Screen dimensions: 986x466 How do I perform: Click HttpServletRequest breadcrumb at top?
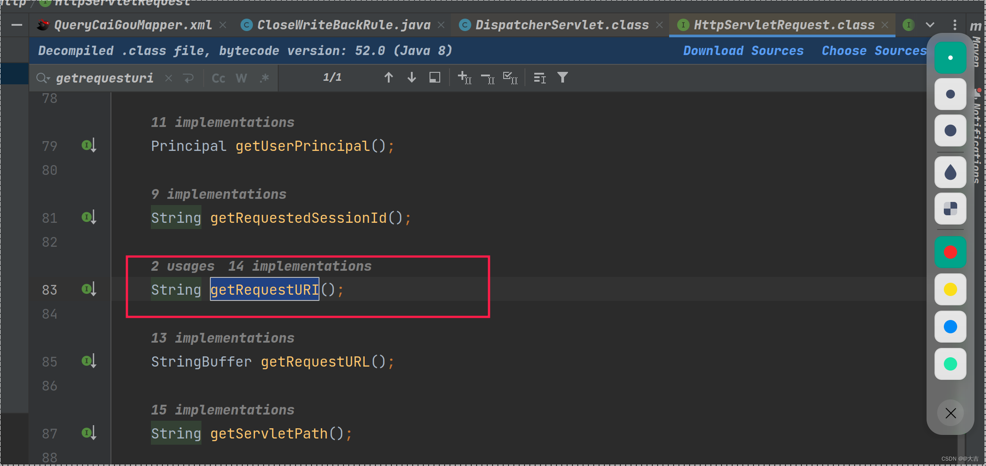[x=116, y=4]
